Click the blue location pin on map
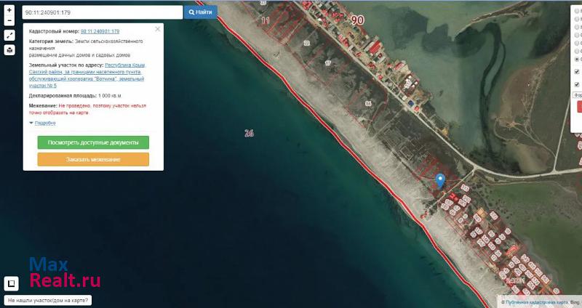 coord(439,180)
